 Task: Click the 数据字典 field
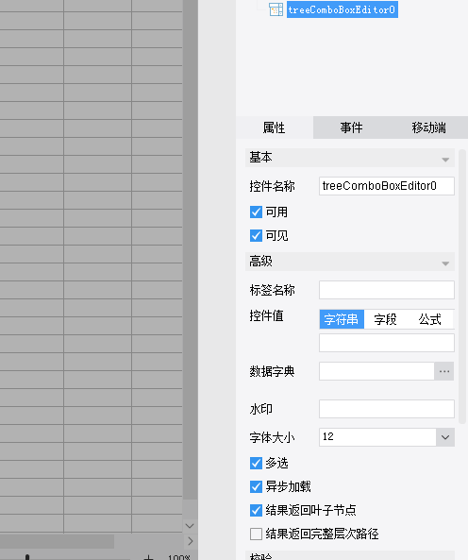click(376, 371)
